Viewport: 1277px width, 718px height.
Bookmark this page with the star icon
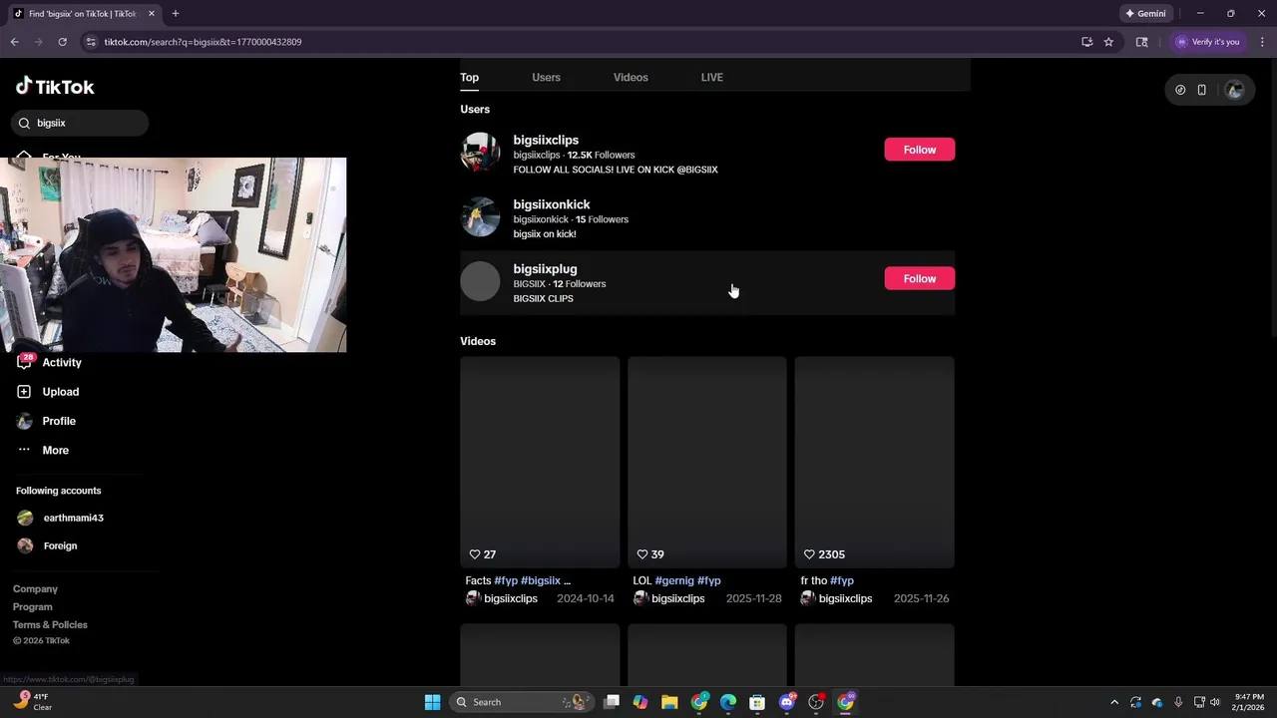tap(1108, 42)
